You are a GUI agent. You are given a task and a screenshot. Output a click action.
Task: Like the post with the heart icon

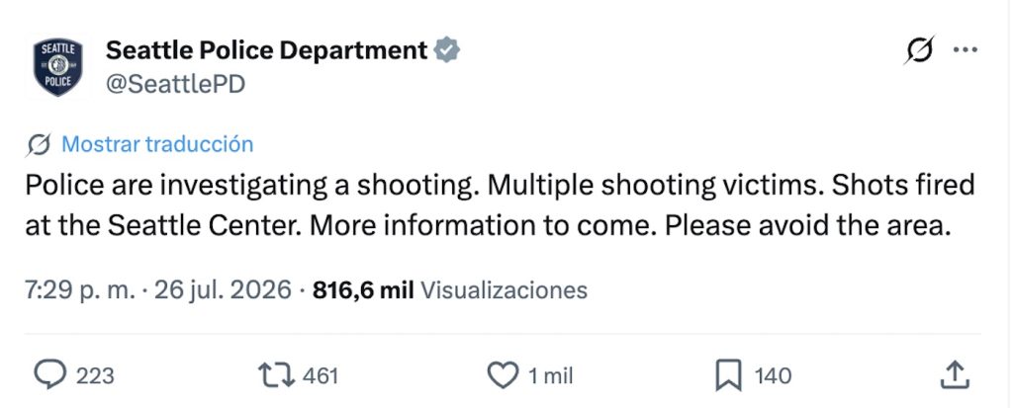pyautogui.click(x=502, y=375)
